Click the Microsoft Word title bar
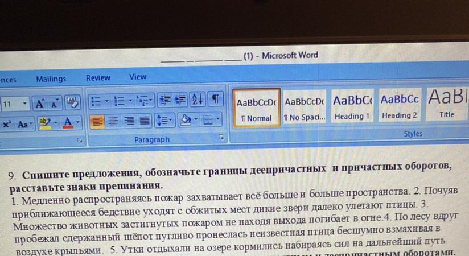 pos(239,56)
